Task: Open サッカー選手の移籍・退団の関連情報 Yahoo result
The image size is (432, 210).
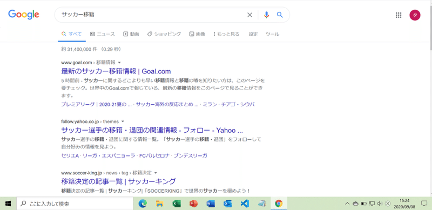Action: (x=152, y=130)
